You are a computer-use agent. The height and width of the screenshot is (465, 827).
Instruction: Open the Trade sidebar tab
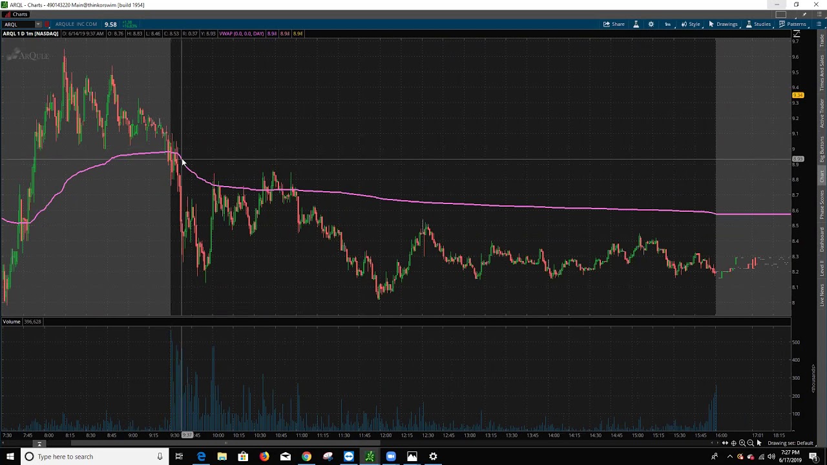[x=822, y=41]
